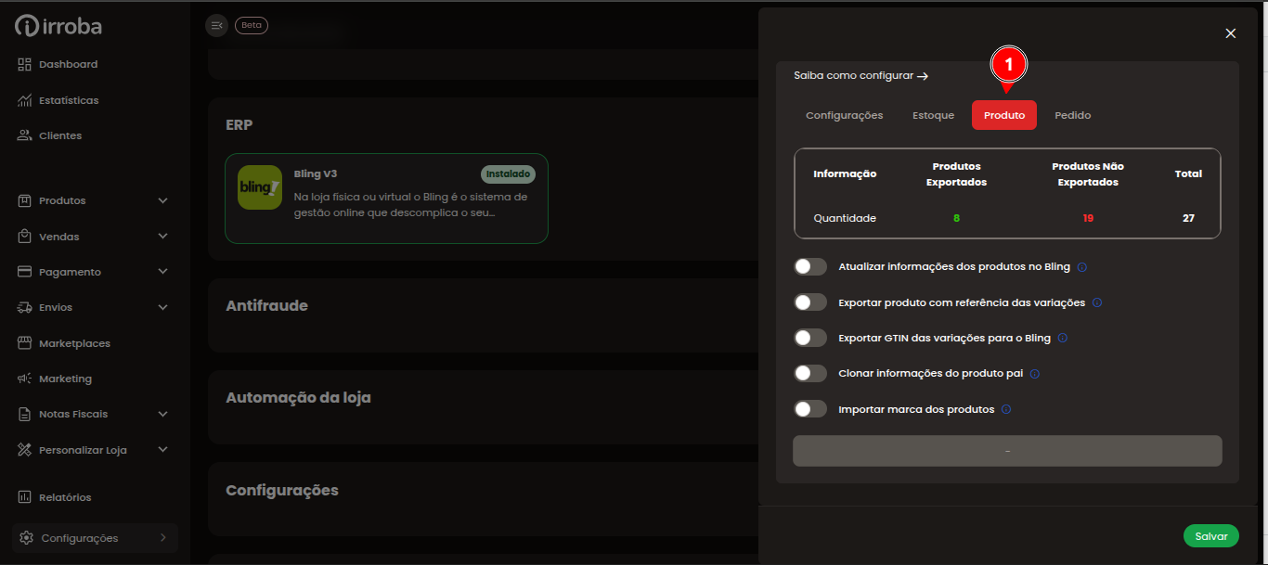Image resolution: width=1268 pixels, height=565 pixels.
Task: Switch to Estoque tab
Action: click(x=933, y=115)
